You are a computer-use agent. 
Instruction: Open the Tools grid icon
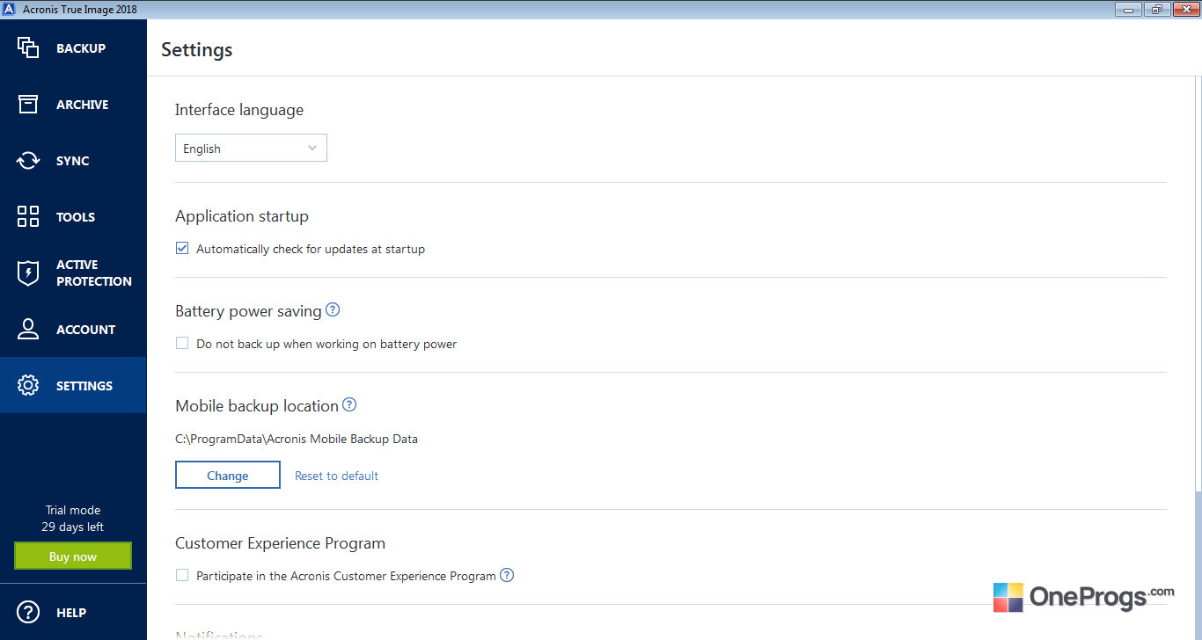(28, 217)
